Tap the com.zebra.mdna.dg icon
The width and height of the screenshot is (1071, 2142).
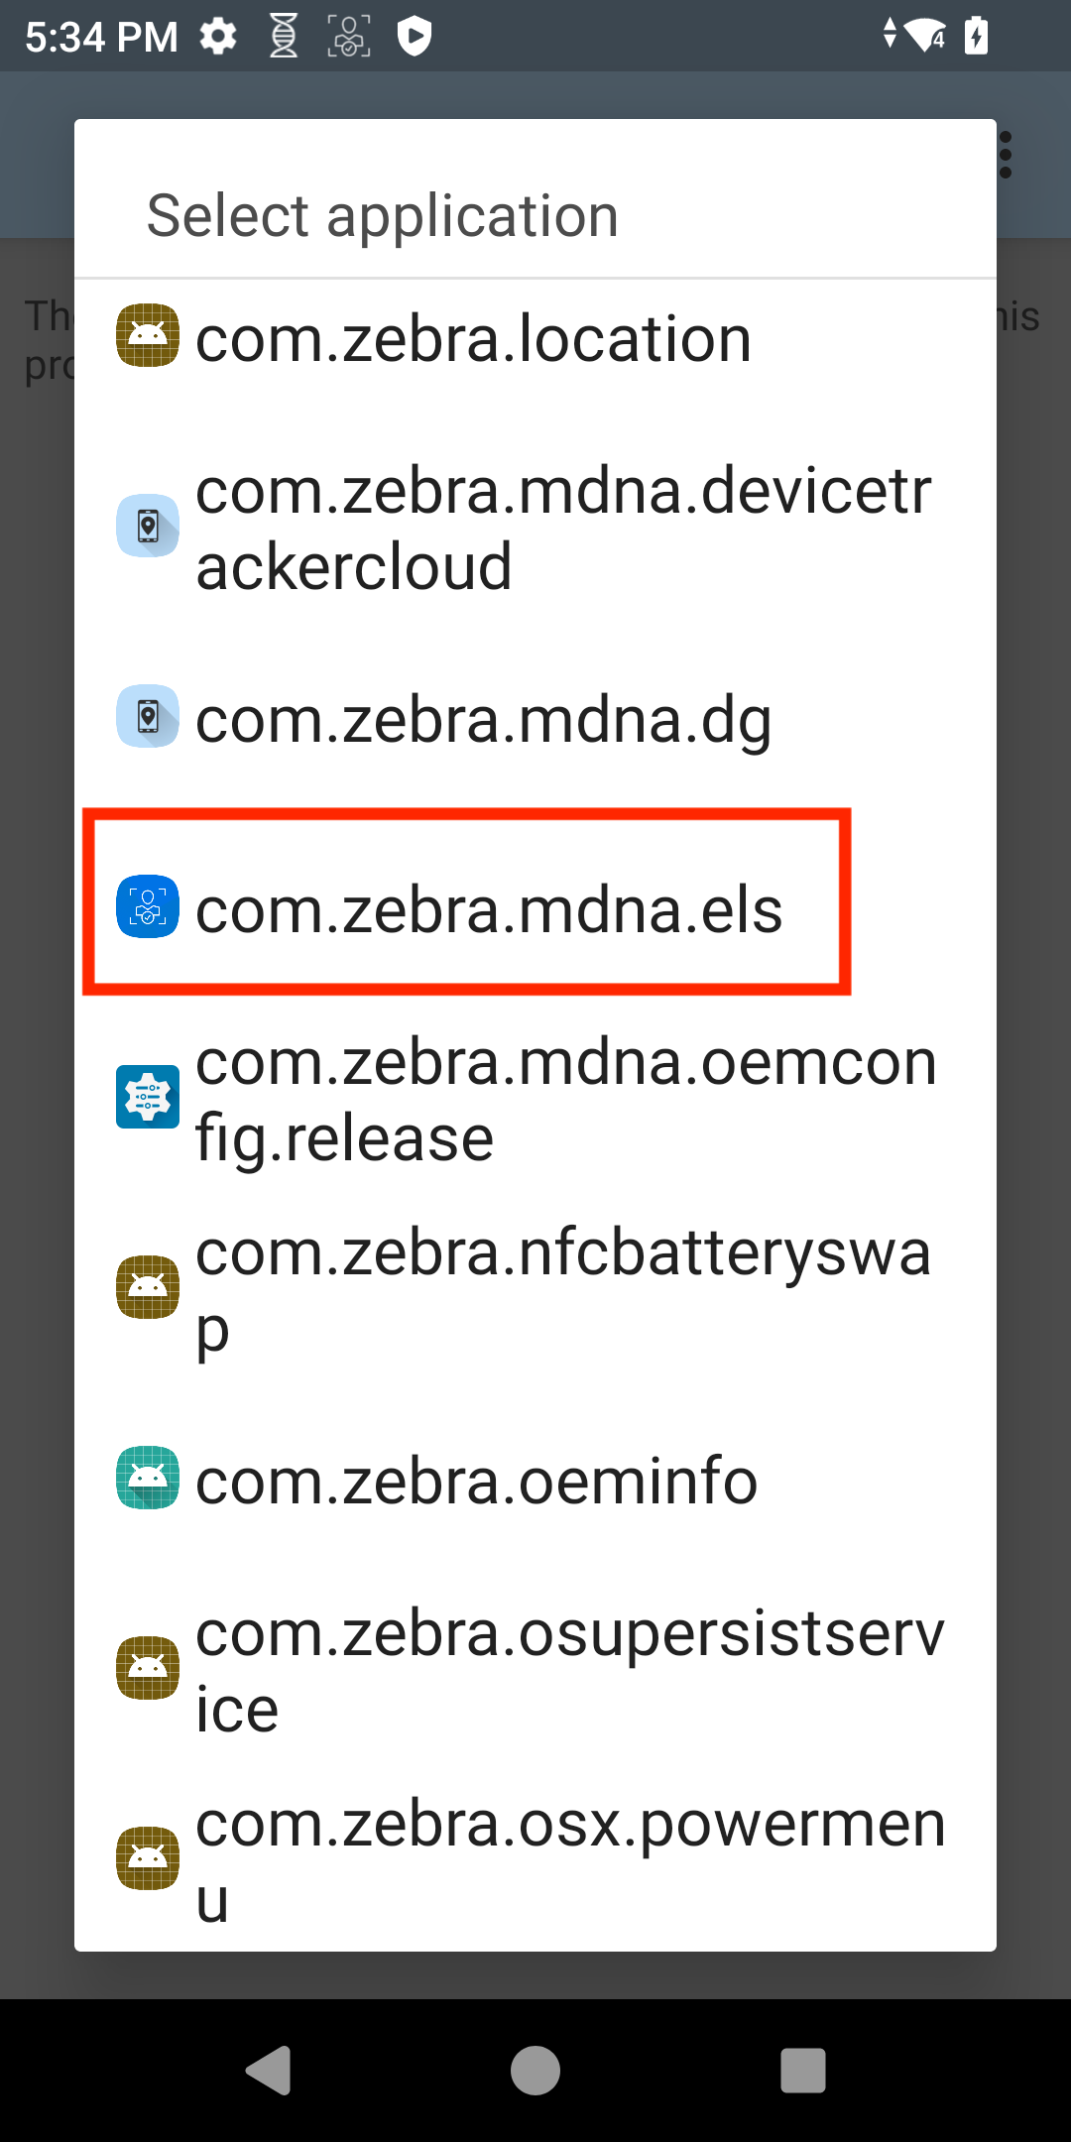pyautogui.click(x=148, y=716)
